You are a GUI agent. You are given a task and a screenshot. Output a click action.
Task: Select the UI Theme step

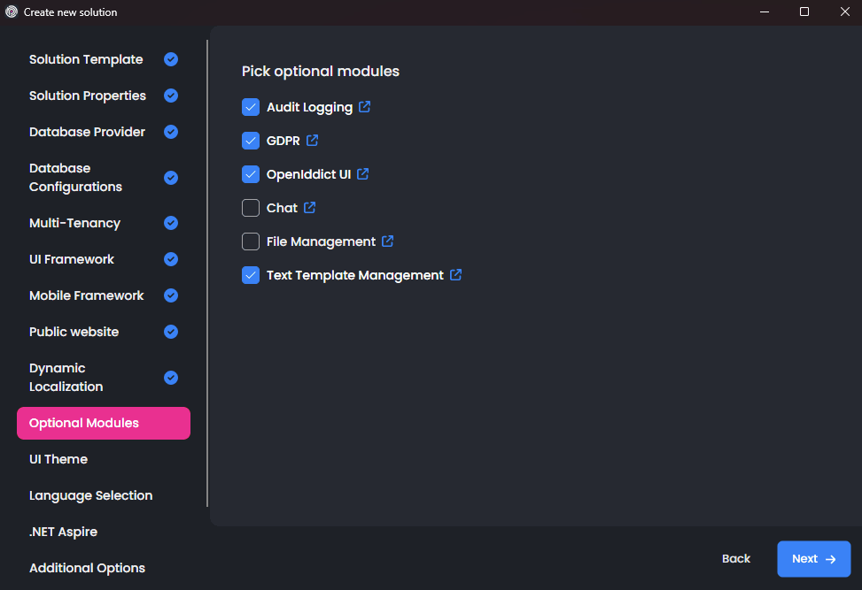[58, 459]
